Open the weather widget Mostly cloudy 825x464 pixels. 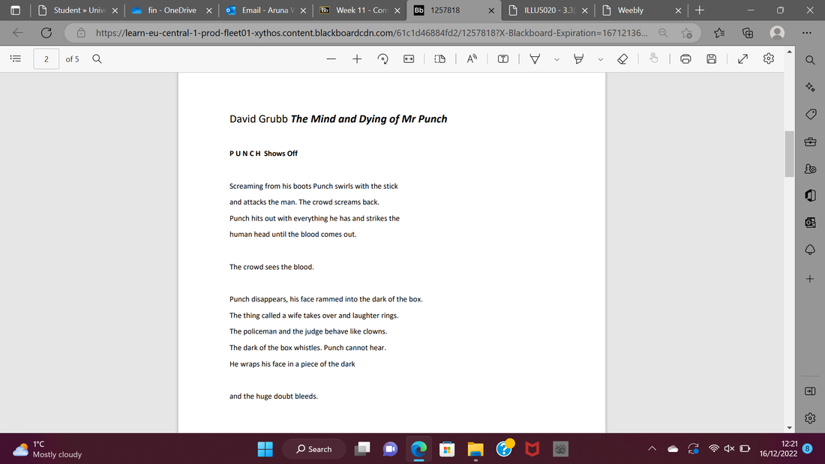[x=47, y=449]
